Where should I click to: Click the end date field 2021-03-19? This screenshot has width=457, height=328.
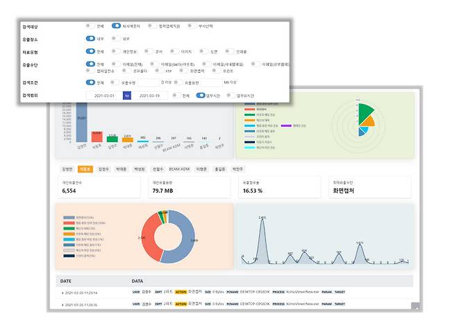pos(151,96)
